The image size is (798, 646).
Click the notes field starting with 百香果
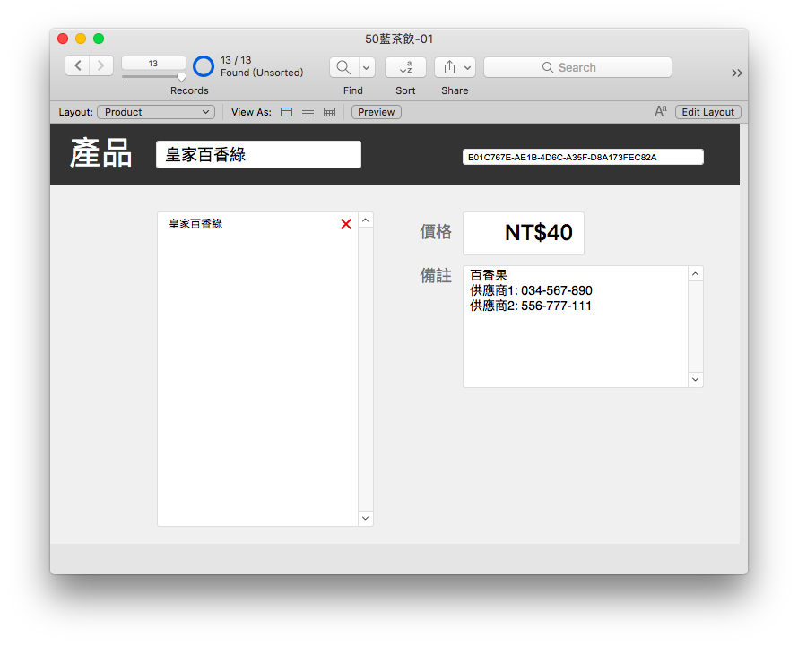click(576, 326)
